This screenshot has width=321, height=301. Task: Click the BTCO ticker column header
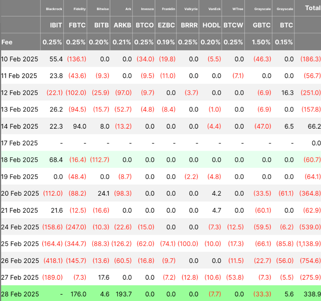coord(145,25)
